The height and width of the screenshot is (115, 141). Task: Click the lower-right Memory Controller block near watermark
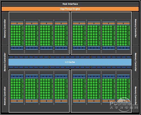tap(136, 96)
